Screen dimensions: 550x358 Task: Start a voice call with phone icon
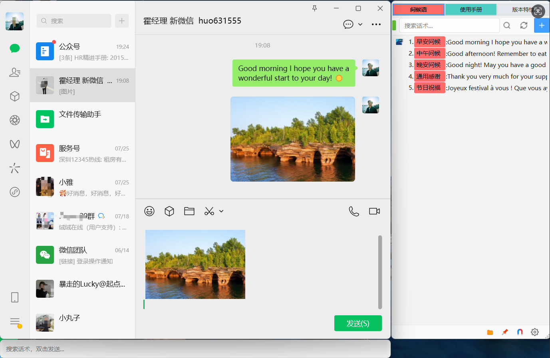(x=354, y=211)
